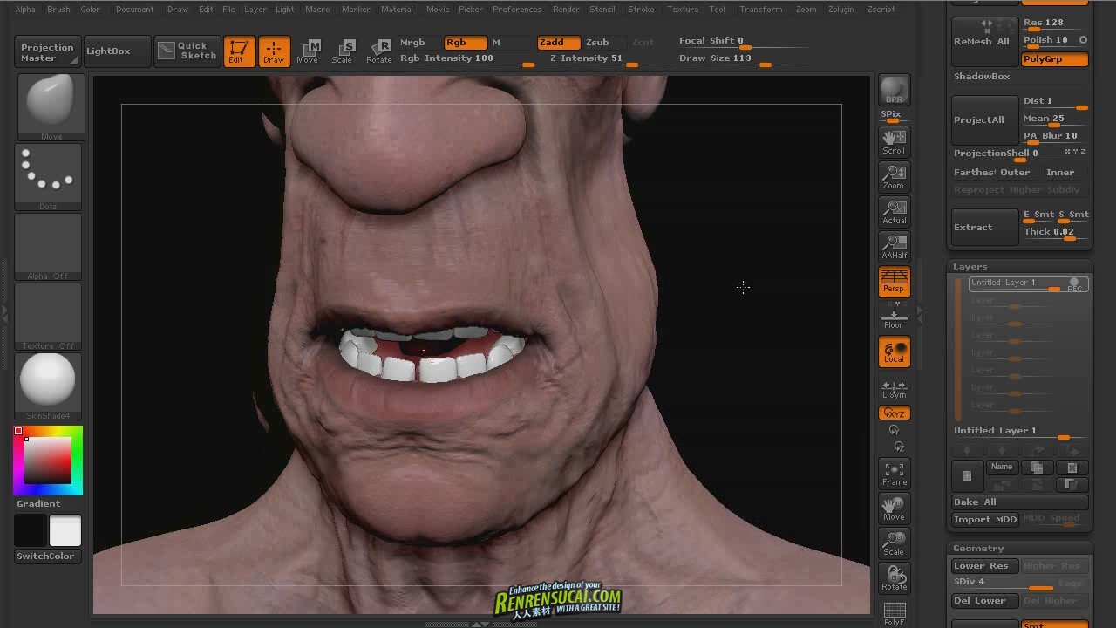Click the Frame mesh icon
The height and width of the screenshot is (628, 1116).
[894, 474]
